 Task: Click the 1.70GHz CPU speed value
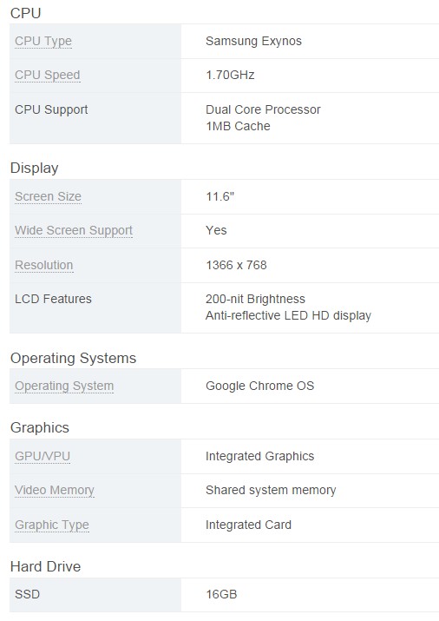(230, 76)
